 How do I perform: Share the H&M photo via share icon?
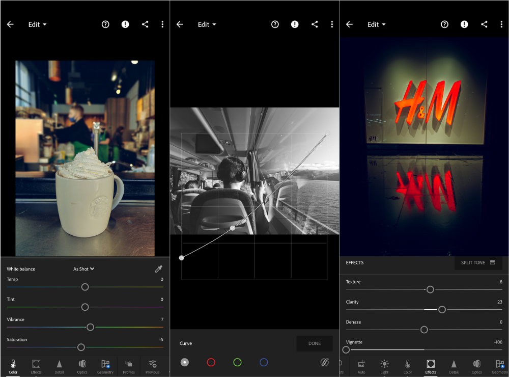[484, 24]
